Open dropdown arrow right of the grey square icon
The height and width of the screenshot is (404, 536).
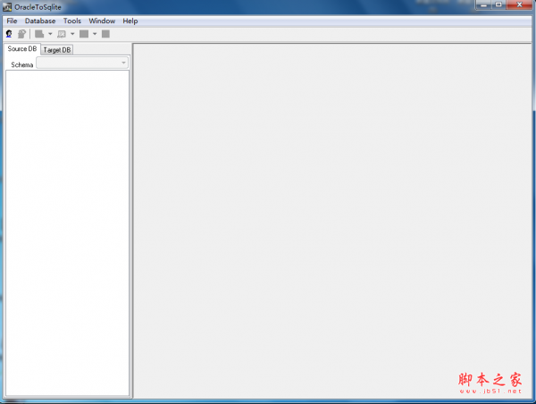[95, 34]
